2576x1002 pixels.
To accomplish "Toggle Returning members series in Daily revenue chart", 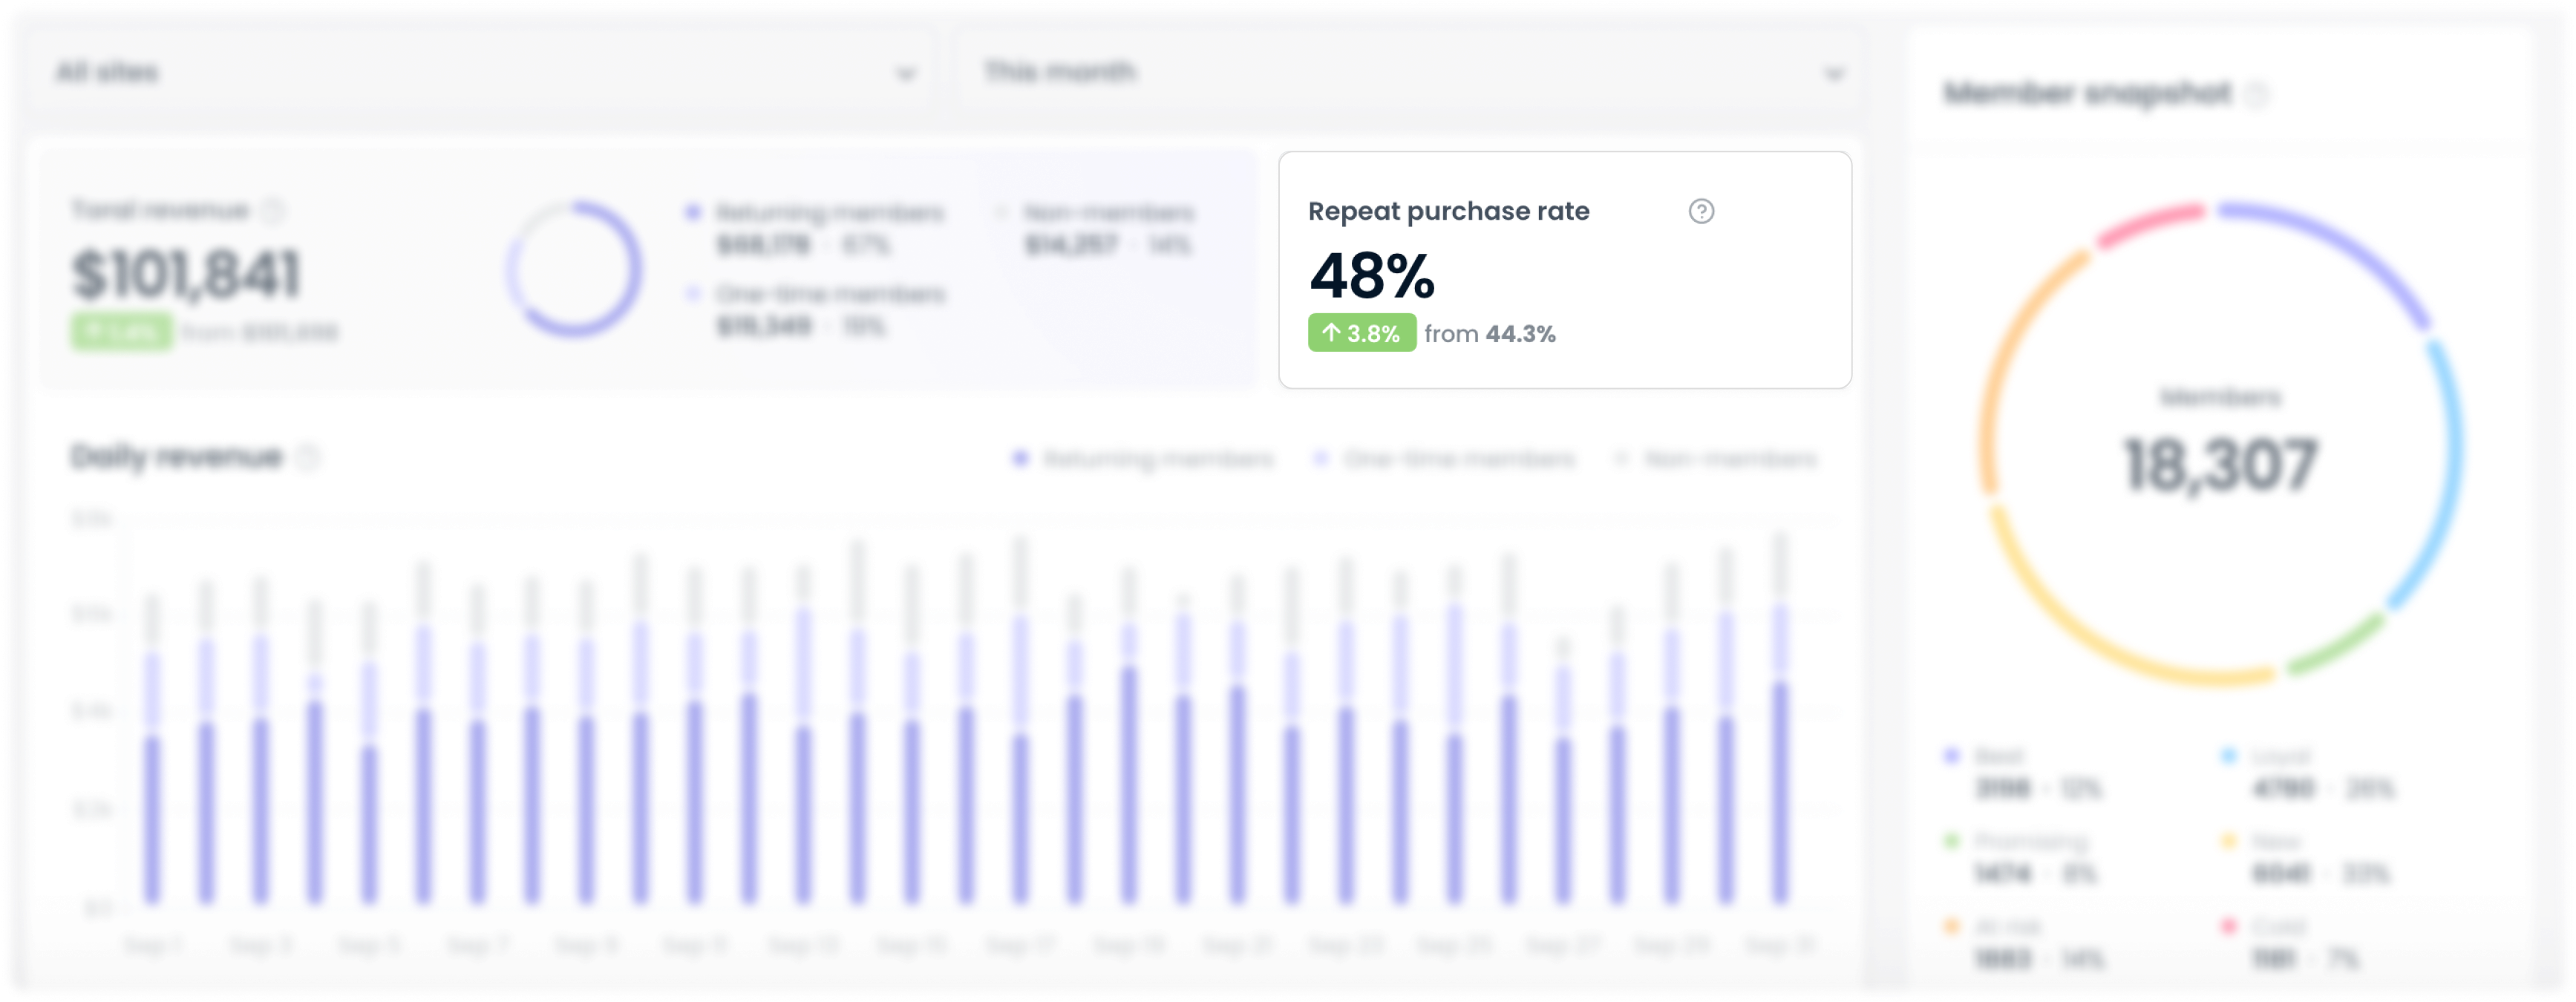I will point(1019,459).
